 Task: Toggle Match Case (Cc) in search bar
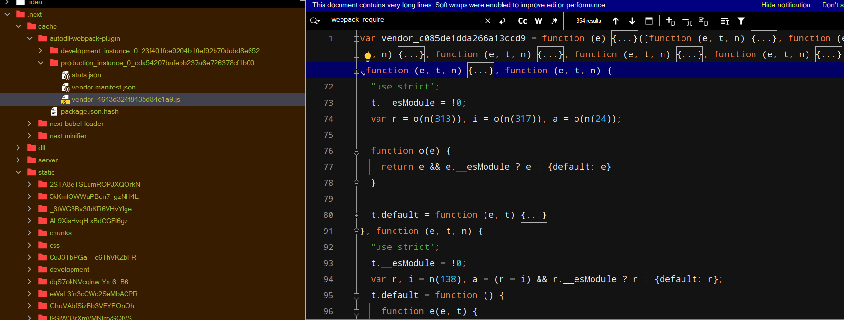point(522,21)
